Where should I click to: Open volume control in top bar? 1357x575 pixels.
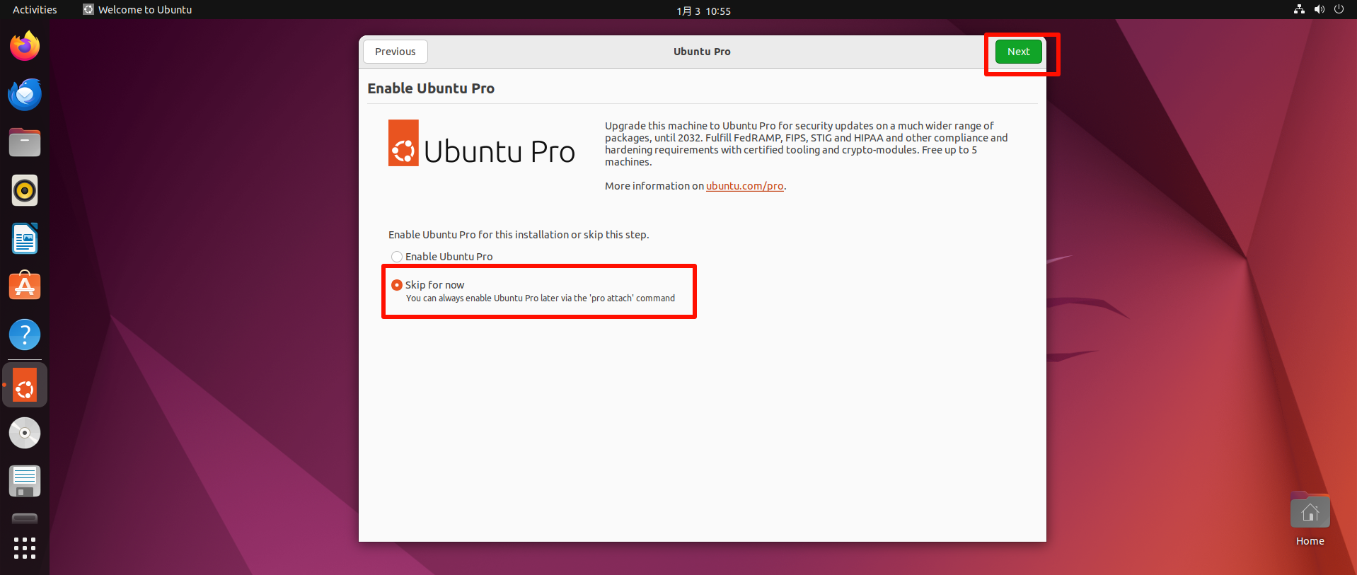point(1319,9)
